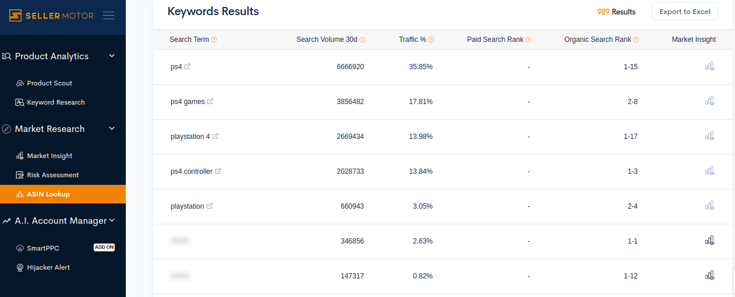
Task: Click the Paid Search Rank column header
Action: [495, 40]
